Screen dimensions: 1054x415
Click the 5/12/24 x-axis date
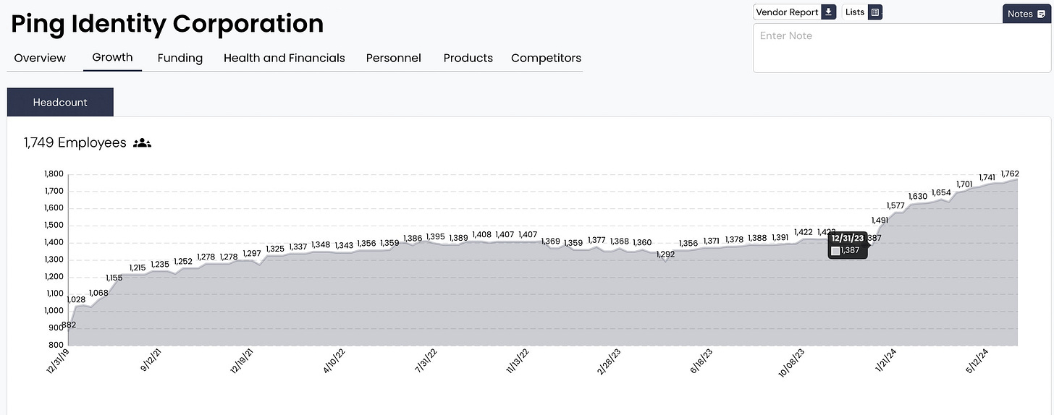(x=977, y=361)
